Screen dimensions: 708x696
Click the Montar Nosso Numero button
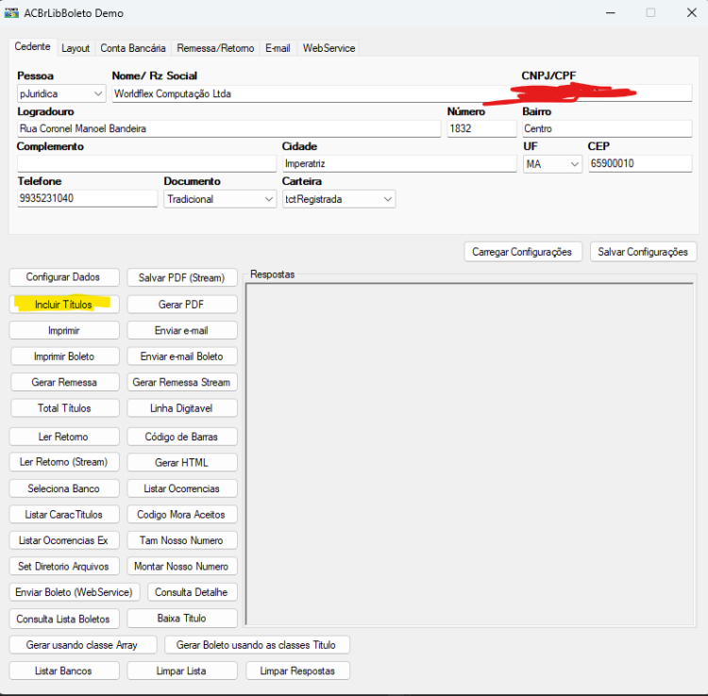tap(182, 566)
